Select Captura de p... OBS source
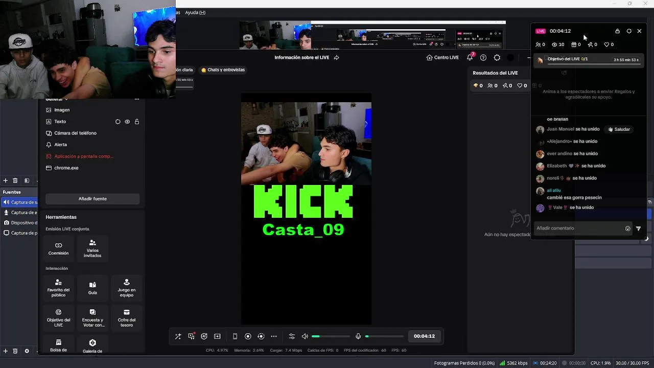This screenshot has height=368, width=654. tap(19, 233)
